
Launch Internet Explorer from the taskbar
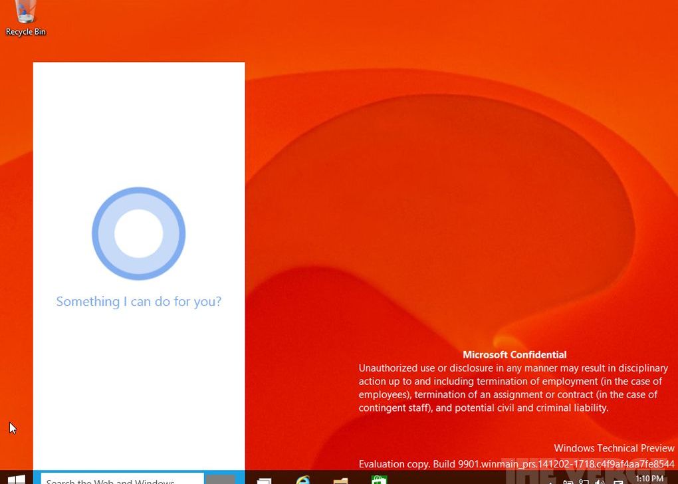(x=304, y=480)
